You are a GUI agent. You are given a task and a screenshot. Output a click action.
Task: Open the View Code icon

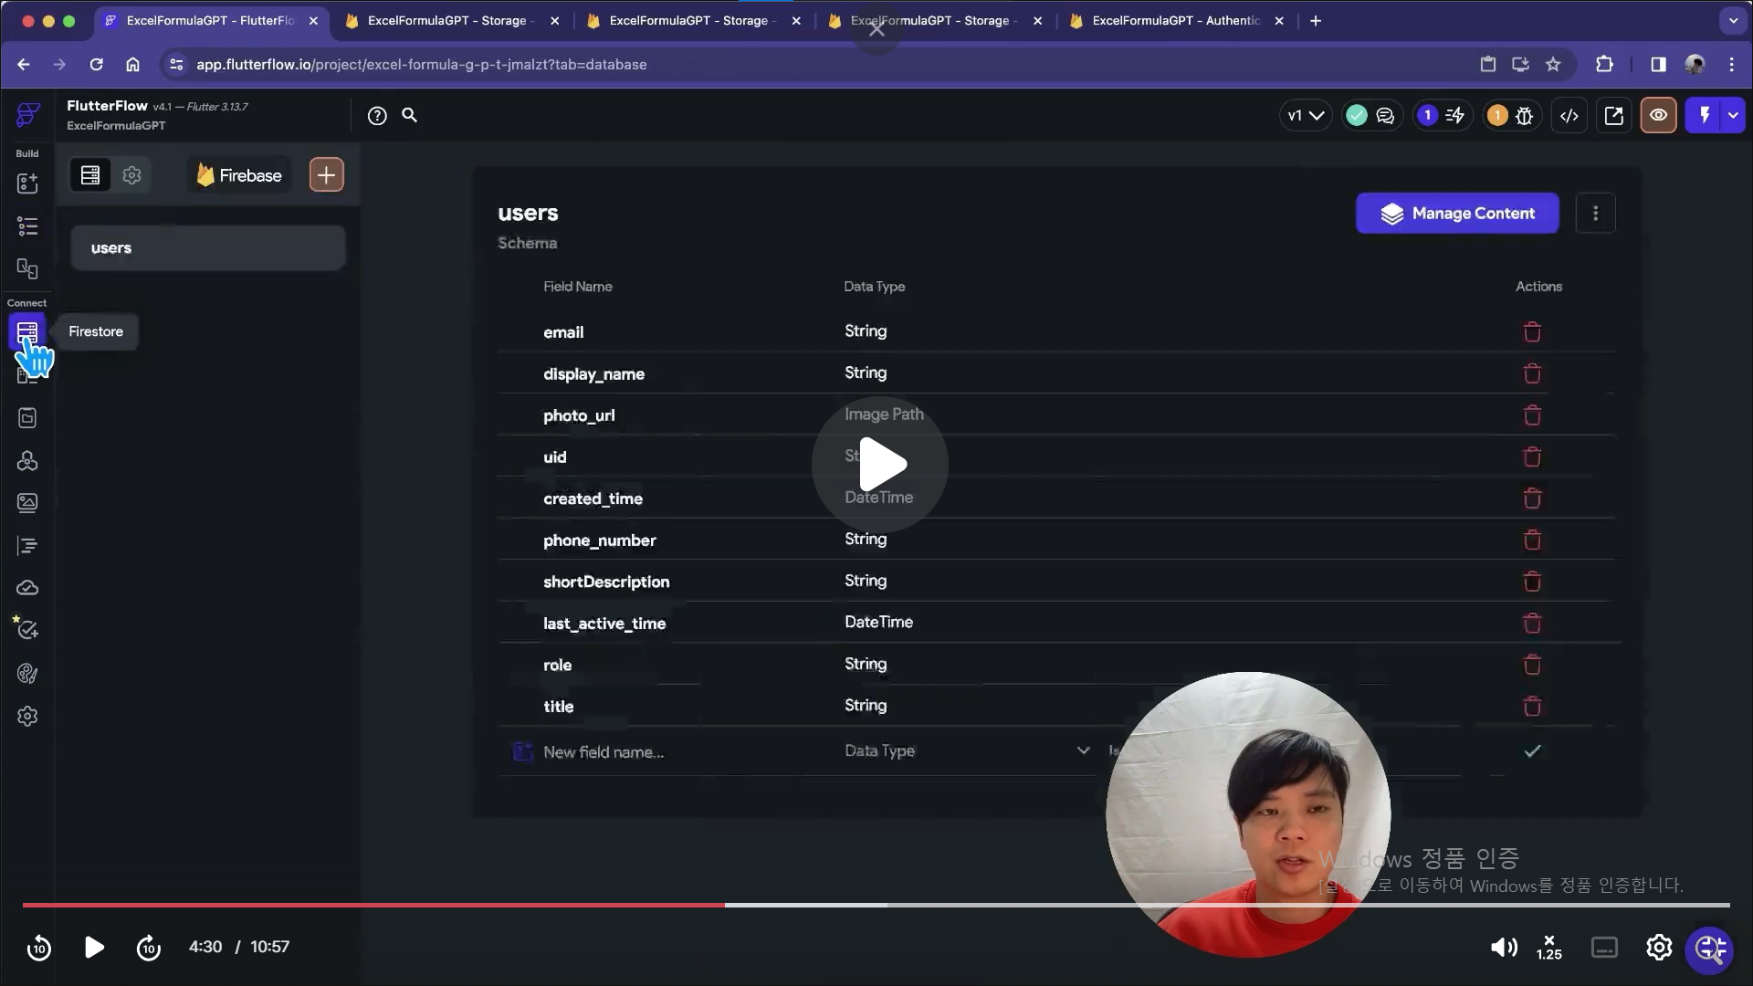(1569, 116)
